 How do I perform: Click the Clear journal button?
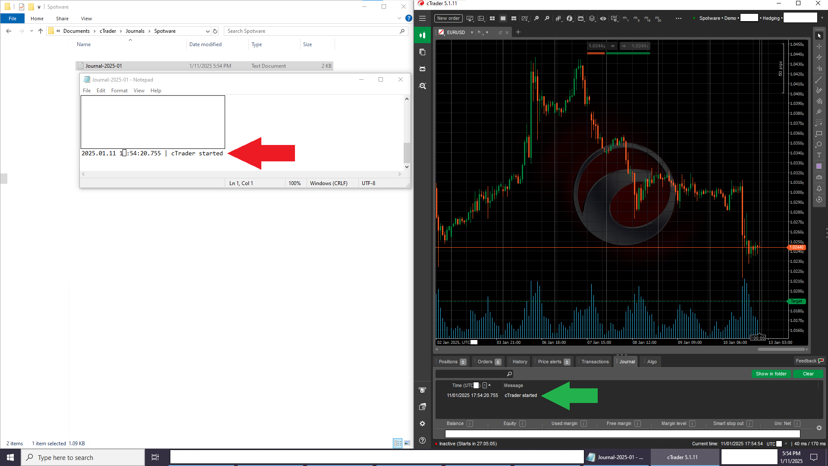coord(808,374)
